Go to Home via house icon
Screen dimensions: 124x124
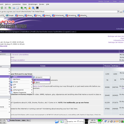(10, 8)
